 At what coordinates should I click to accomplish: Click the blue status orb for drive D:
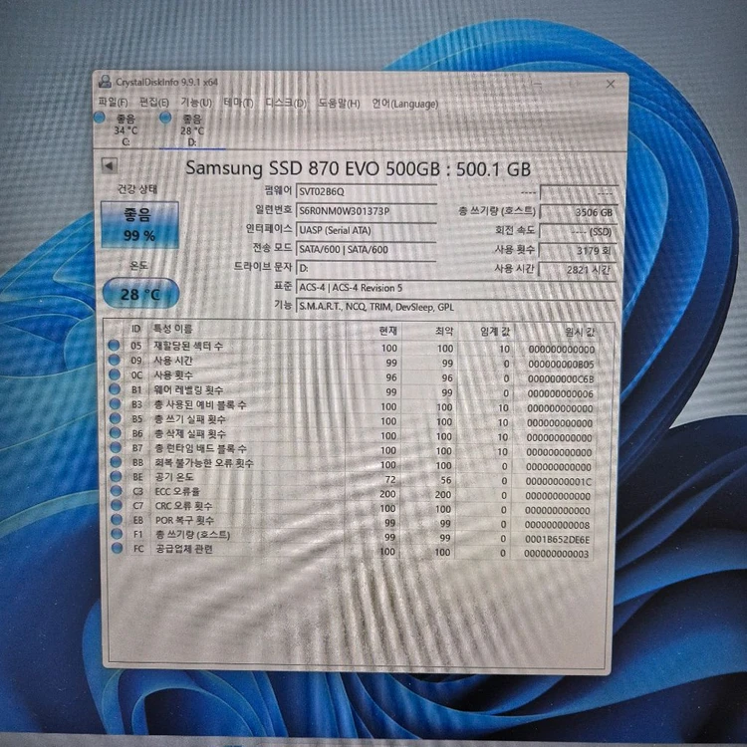coord(165,118)
